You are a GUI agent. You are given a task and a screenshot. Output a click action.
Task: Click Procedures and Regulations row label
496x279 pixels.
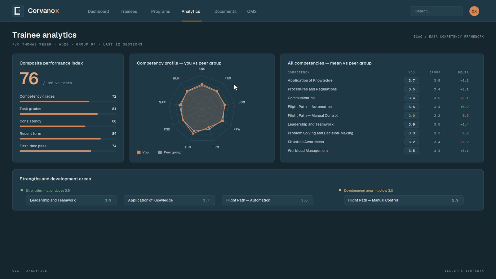[312, 89]
